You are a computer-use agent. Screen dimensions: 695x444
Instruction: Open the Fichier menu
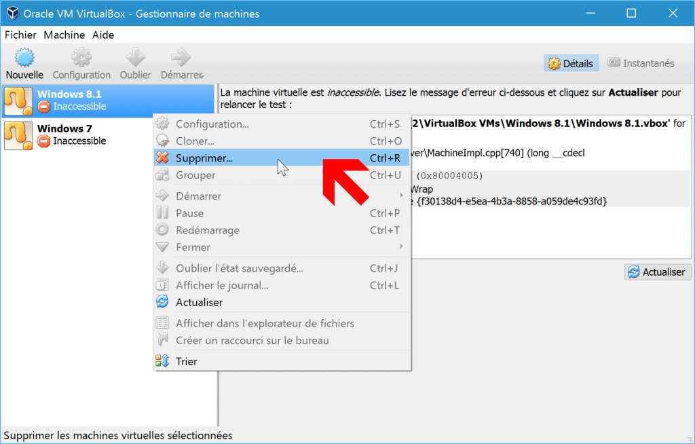[20, 35]
